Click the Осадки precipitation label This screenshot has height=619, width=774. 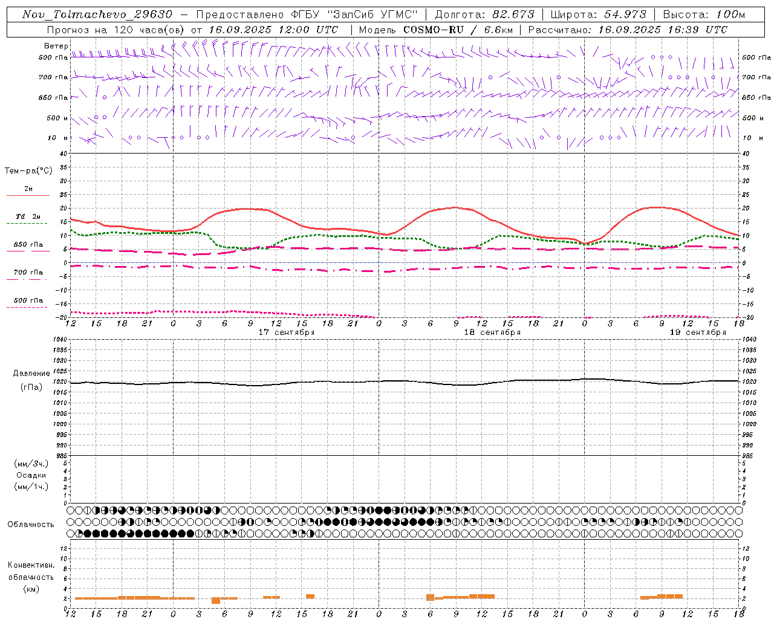31,475
